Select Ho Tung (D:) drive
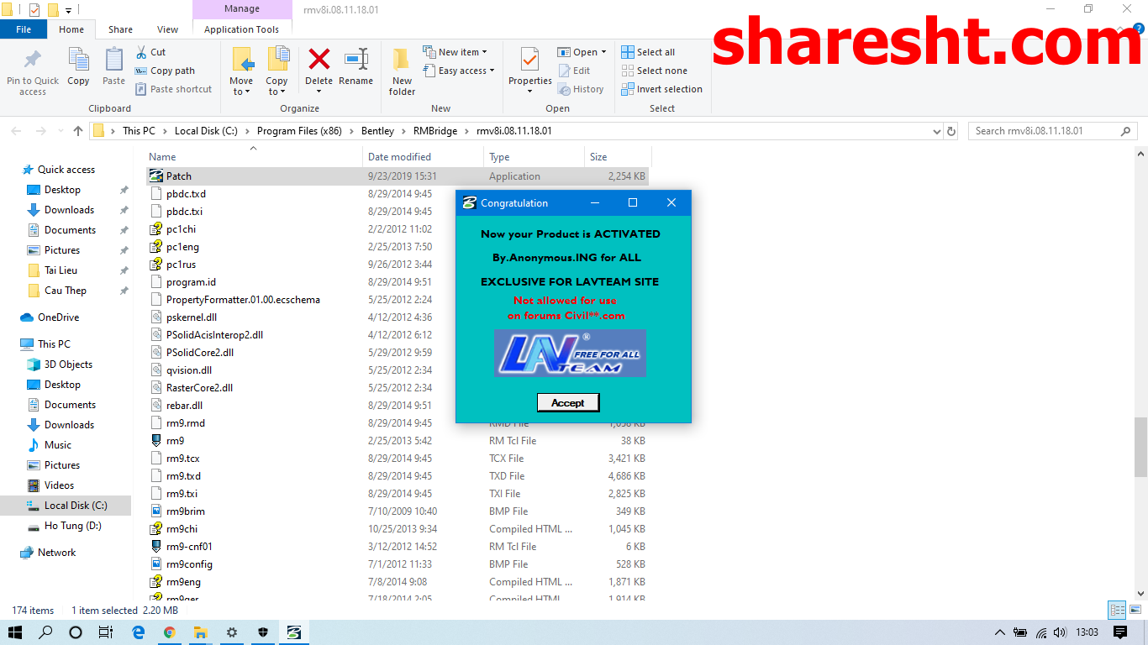Image resolution: width=1148 pixels, height=645 pixels. click(x=72, y=526)
